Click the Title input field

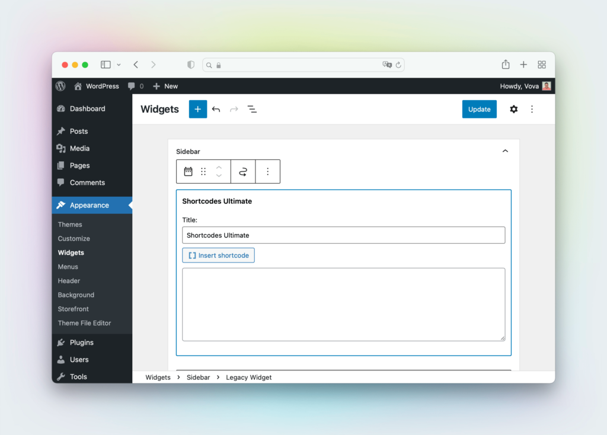pos(343,235)
